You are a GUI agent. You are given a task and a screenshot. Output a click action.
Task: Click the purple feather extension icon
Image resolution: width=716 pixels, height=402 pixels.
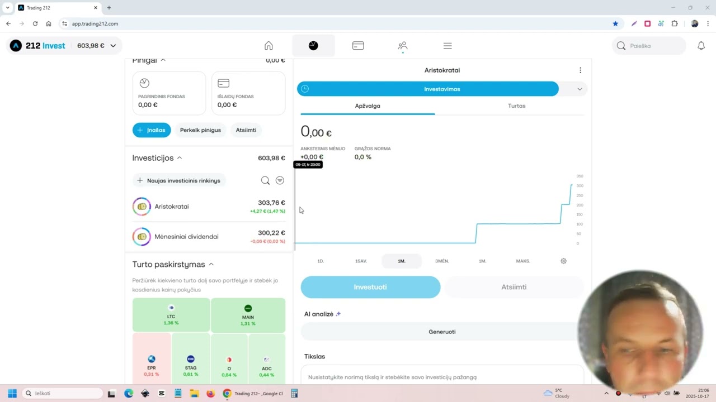coord(634,23)
